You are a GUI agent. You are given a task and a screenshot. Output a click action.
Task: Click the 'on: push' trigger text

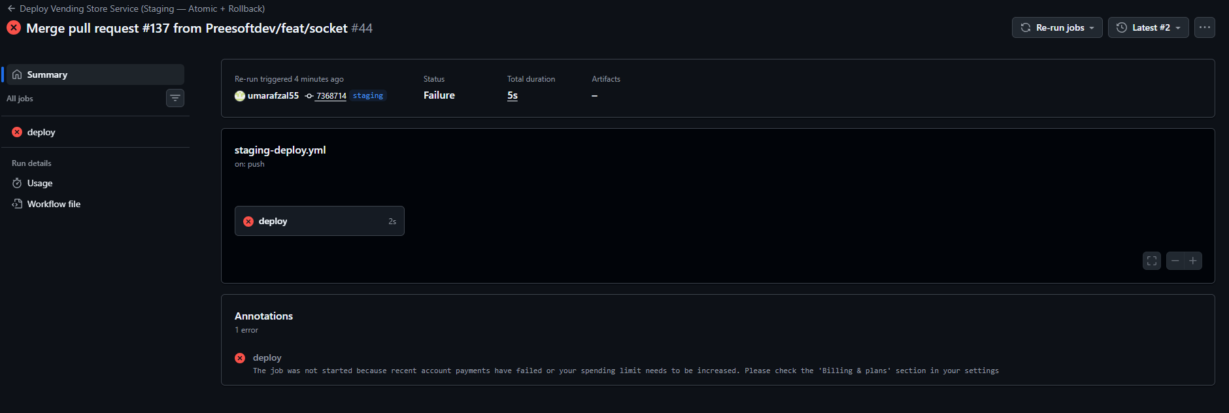coord(250,164)
